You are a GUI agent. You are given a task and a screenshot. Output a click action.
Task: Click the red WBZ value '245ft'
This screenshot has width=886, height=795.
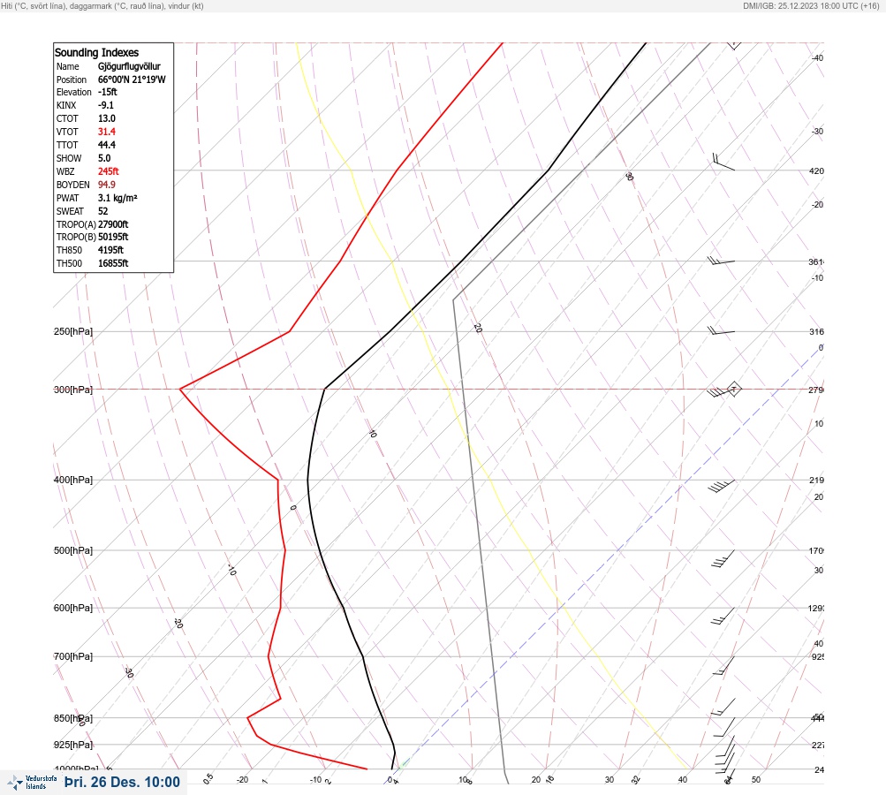(x=109, y=171)
